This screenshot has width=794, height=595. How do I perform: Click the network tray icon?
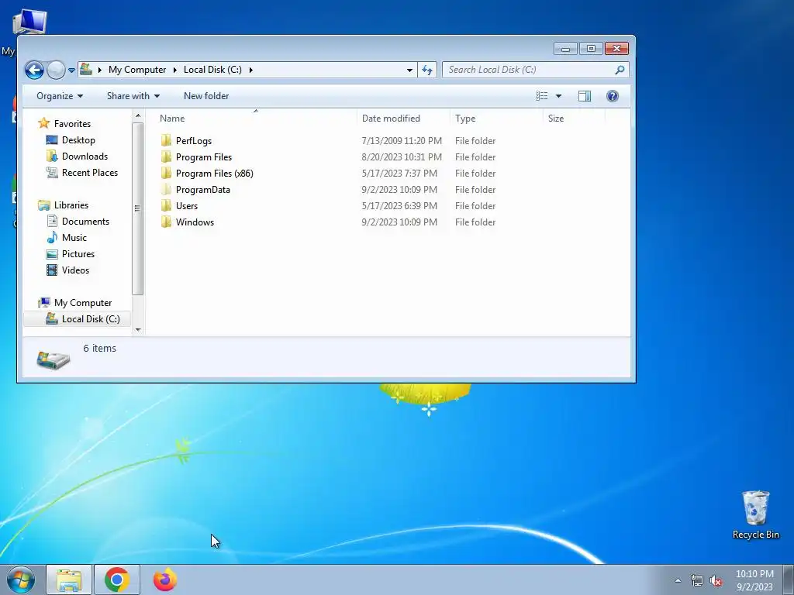click(697, 580)
